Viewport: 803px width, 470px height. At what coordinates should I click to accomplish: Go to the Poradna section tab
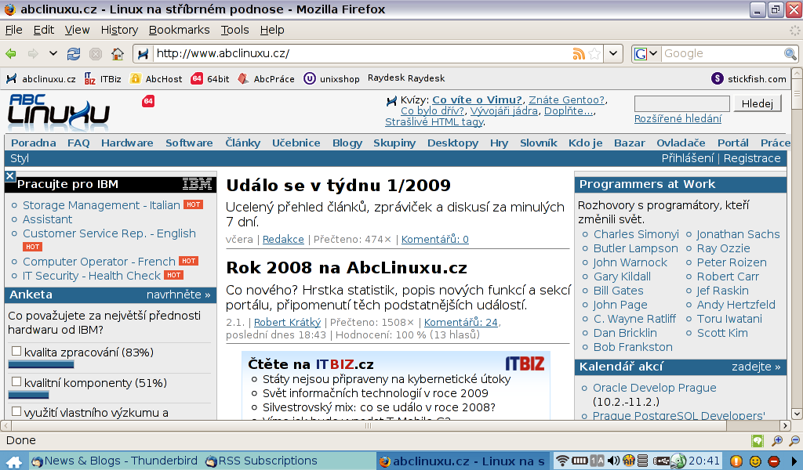pos(34,143)
